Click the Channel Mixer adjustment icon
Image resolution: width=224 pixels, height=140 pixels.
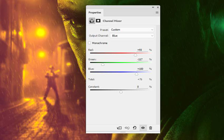[92, 21]
